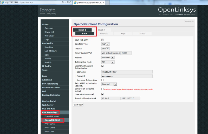Open the Keys sub-tab
This screenshot has height=134, width=208.
[123, 34]
